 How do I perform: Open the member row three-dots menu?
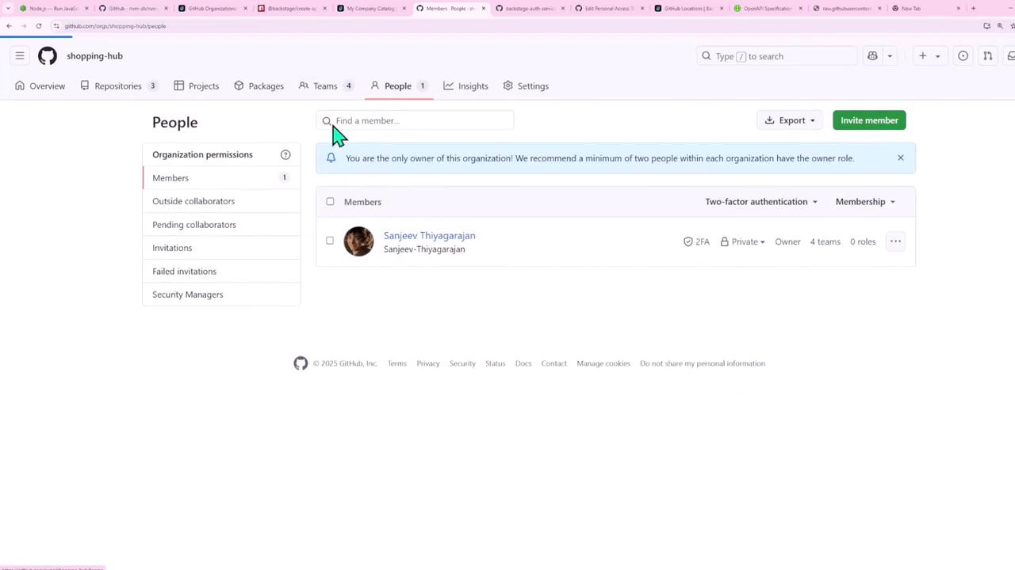[x=895, y=241]
